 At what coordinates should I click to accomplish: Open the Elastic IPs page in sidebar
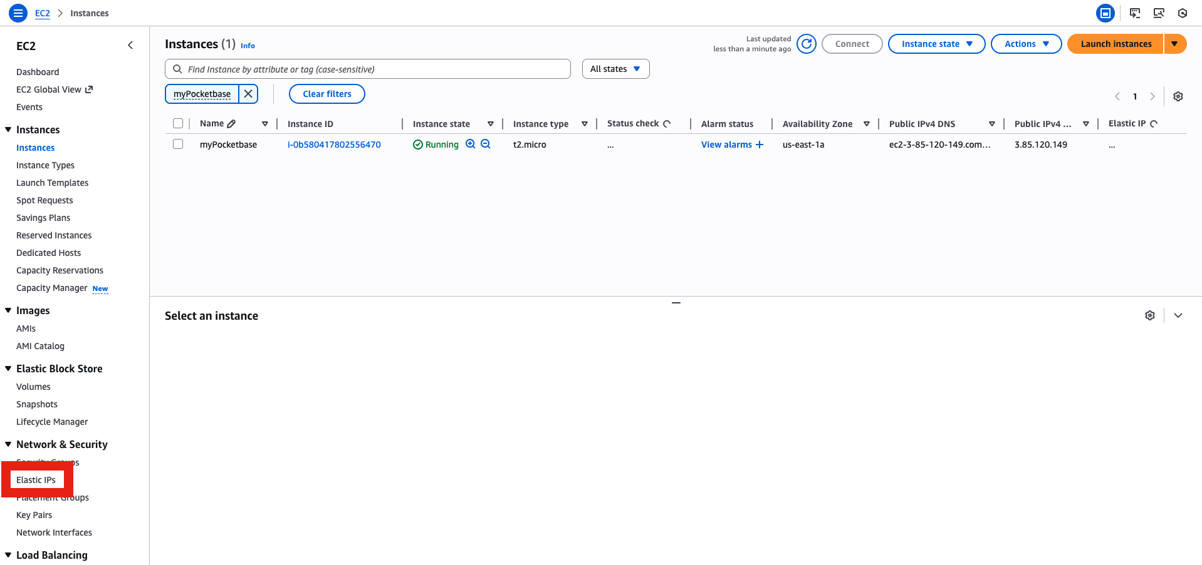pos(36,479)
